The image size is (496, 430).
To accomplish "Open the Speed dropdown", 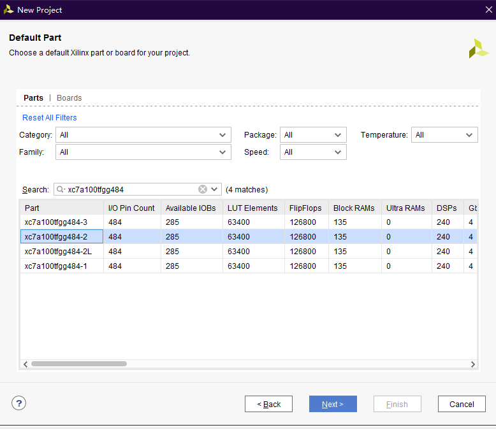I will pyautogui.click(x=313, y=152).
